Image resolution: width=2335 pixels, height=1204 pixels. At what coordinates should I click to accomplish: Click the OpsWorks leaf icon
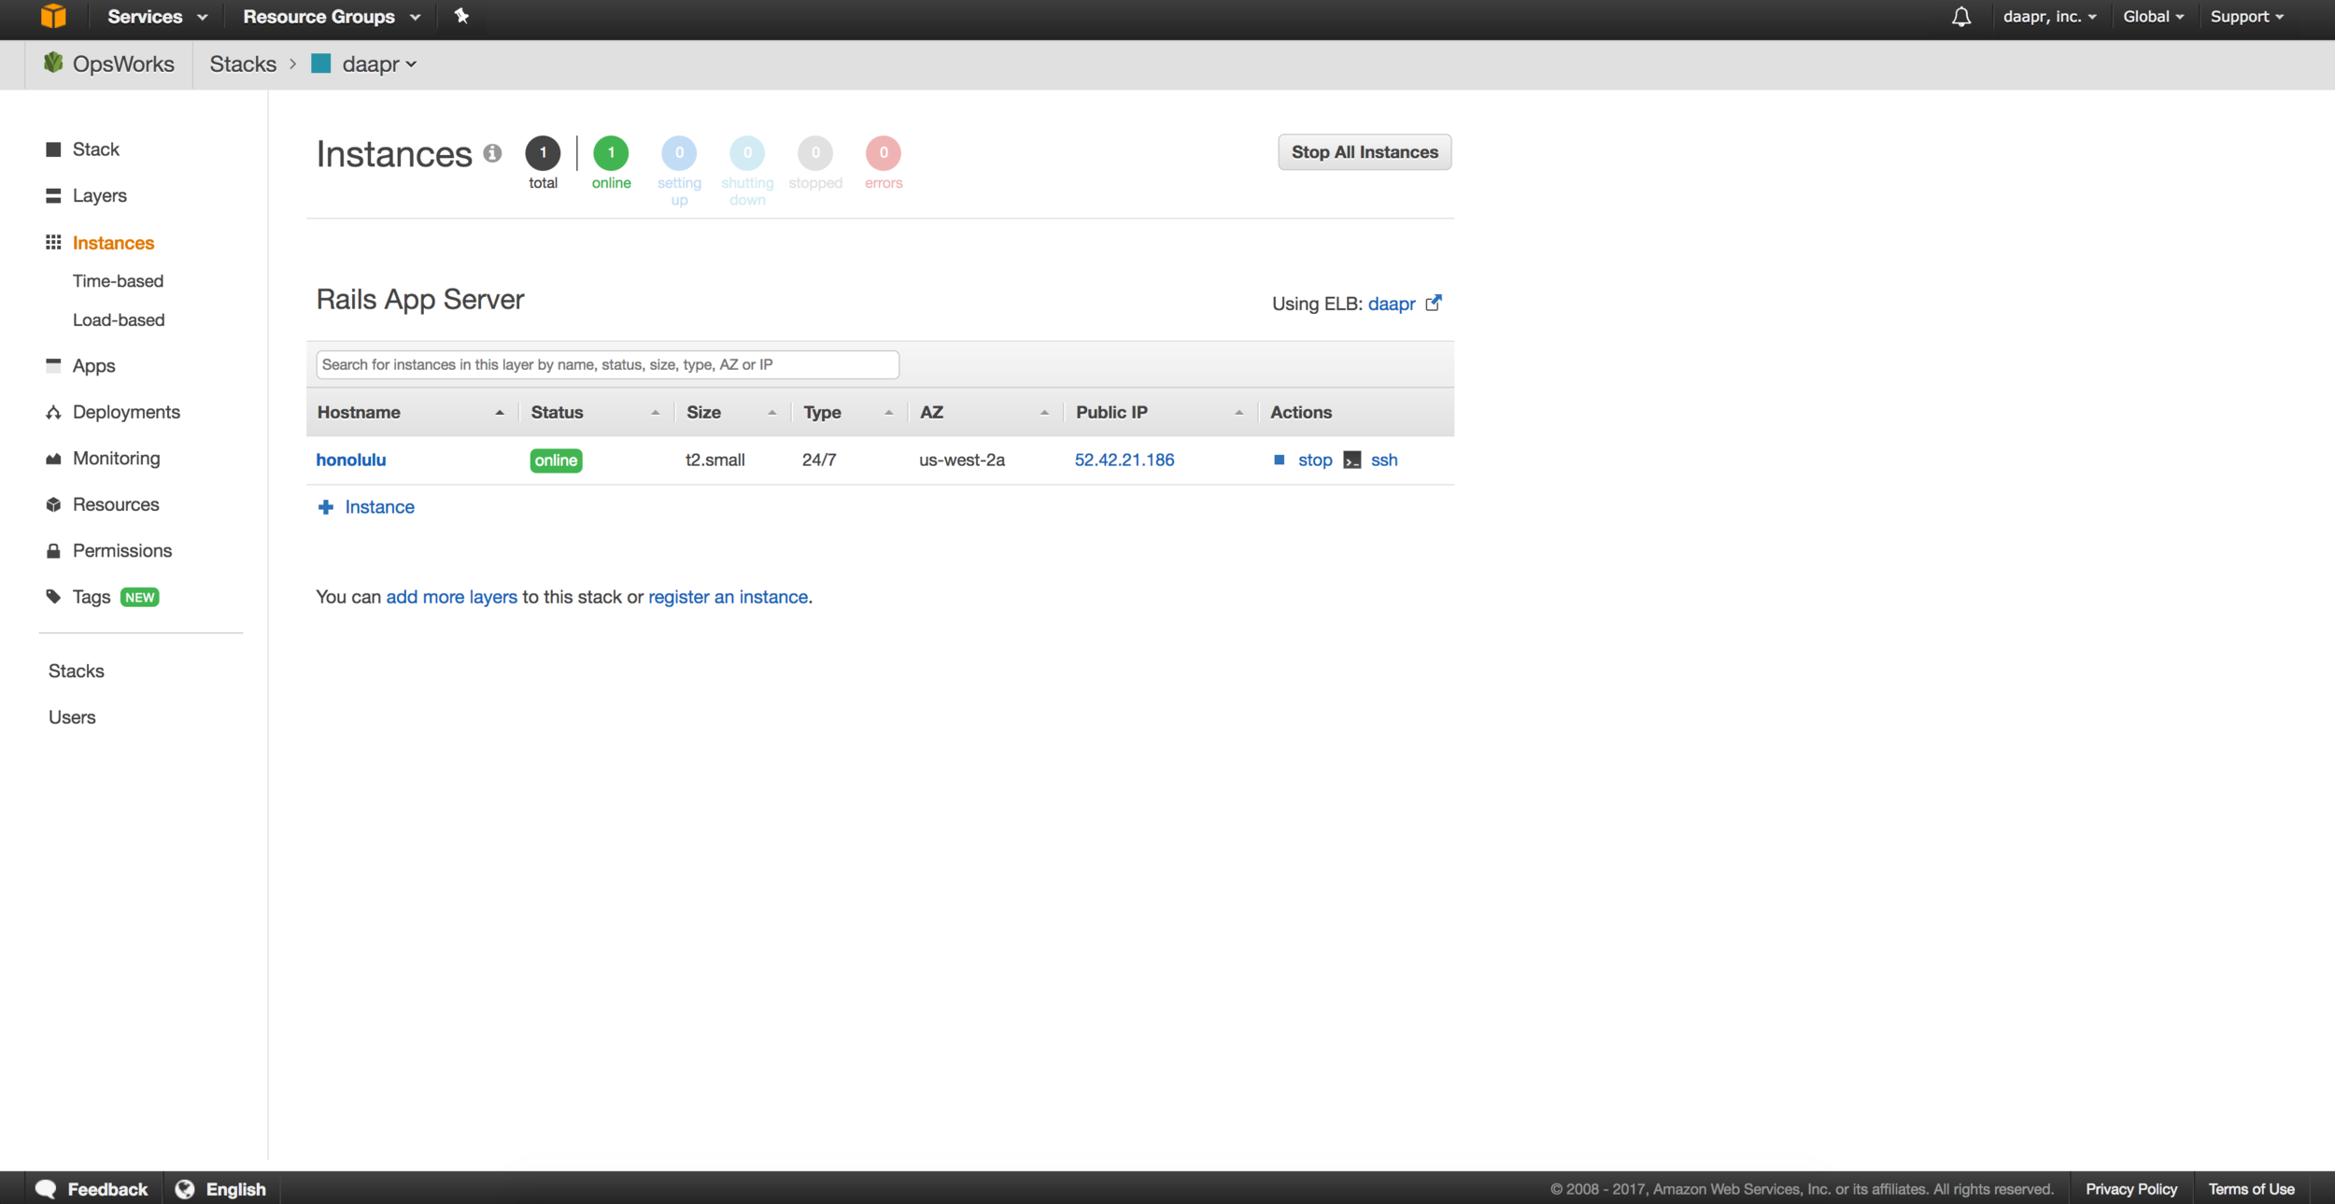[53, 63]
